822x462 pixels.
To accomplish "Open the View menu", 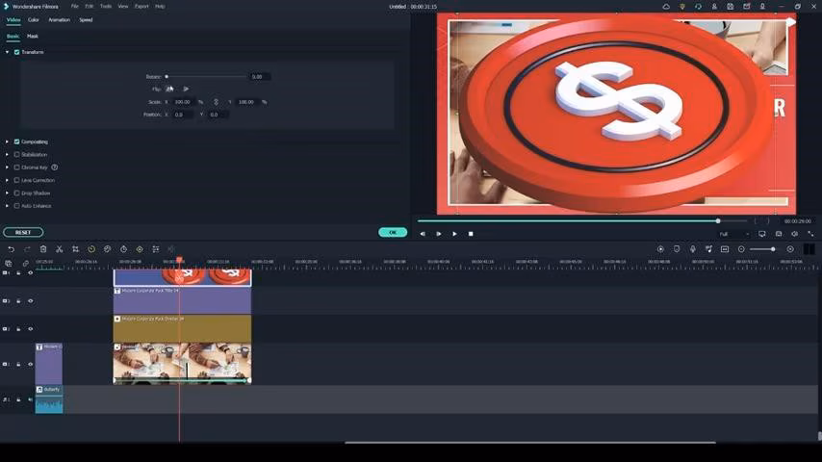I will click(122, 7).
